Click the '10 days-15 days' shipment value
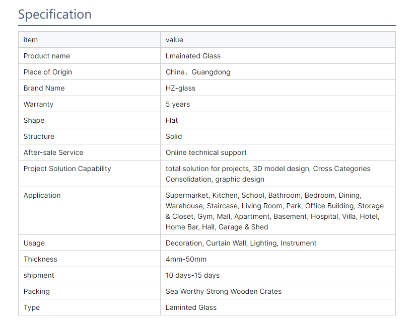This screenshot has height=326, width=417. tap(192, 276)
